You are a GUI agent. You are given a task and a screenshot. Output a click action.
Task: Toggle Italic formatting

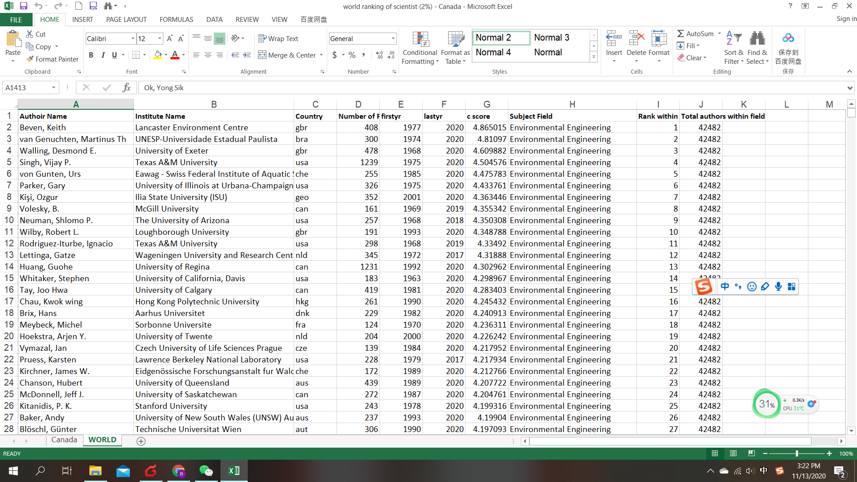coord(103,55)
